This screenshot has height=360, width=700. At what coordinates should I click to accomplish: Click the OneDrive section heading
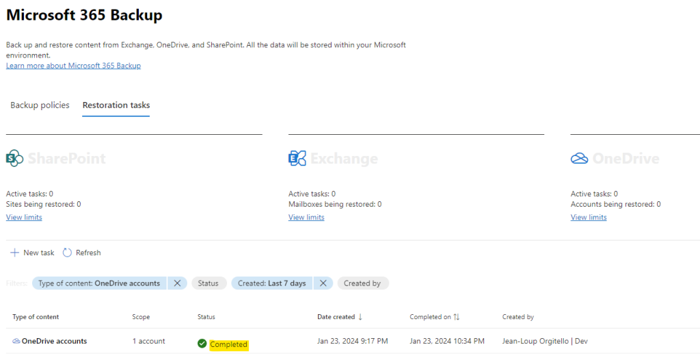click(626, 158)
